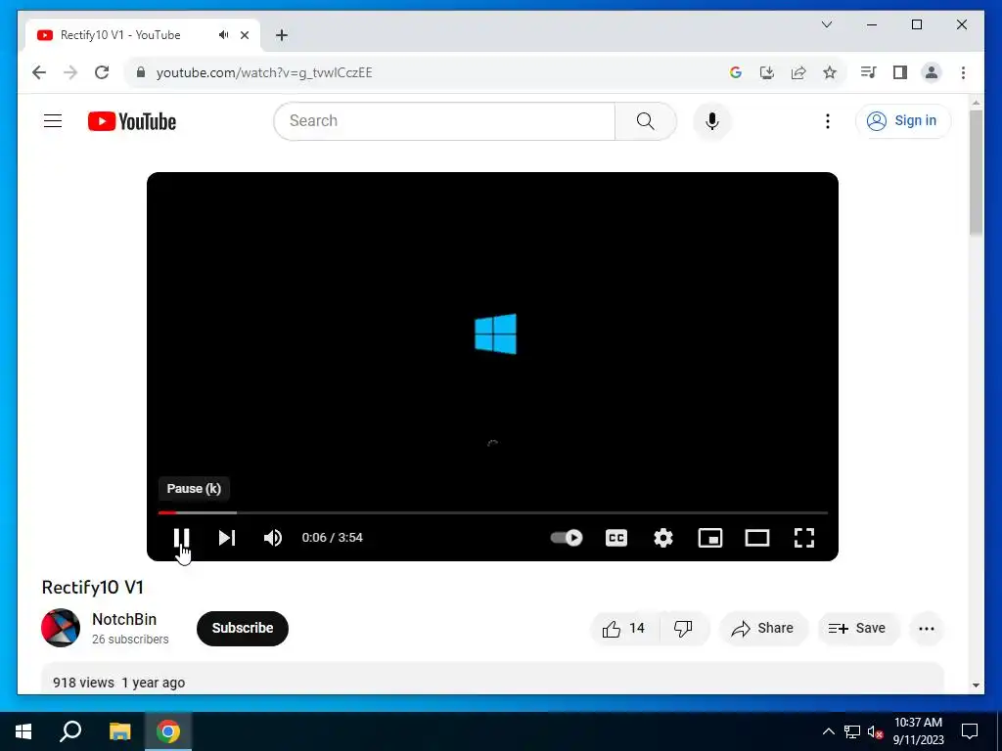
Task: Share the Rectify10 V1 video
Action: (x=763, y=629)
